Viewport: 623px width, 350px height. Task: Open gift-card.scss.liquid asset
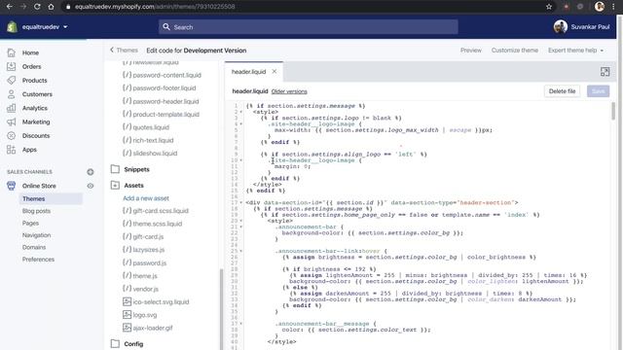(156, 211)
